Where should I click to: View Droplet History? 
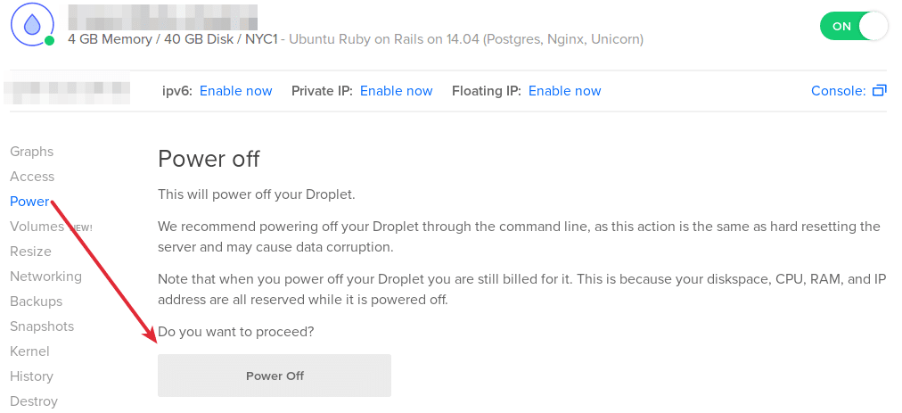[31, 376]
